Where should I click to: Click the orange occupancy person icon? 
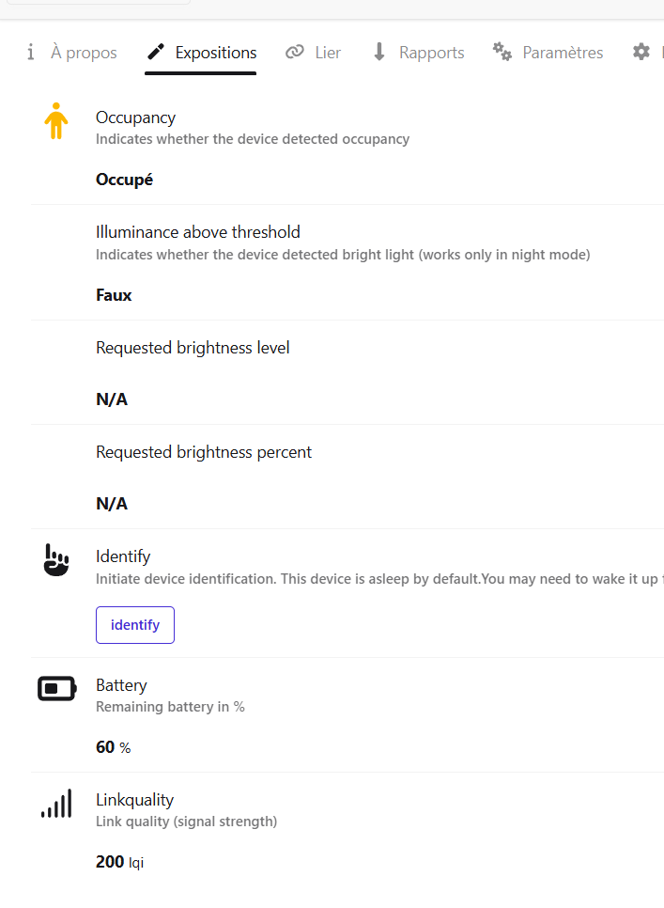pyautogui.click(x=56, y=121)
